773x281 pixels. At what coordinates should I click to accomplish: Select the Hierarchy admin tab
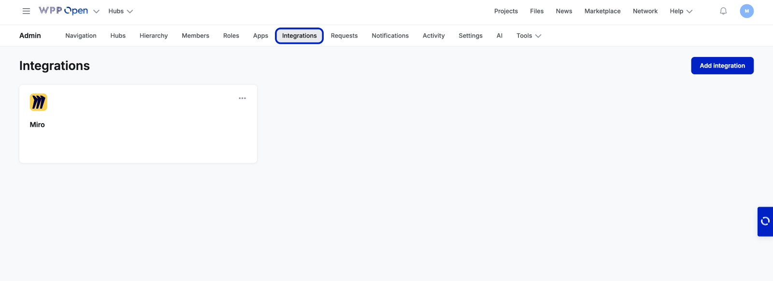(154, 36)
